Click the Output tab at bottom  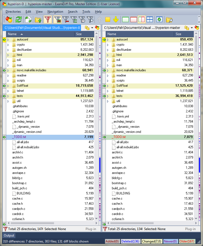point(9,235)
